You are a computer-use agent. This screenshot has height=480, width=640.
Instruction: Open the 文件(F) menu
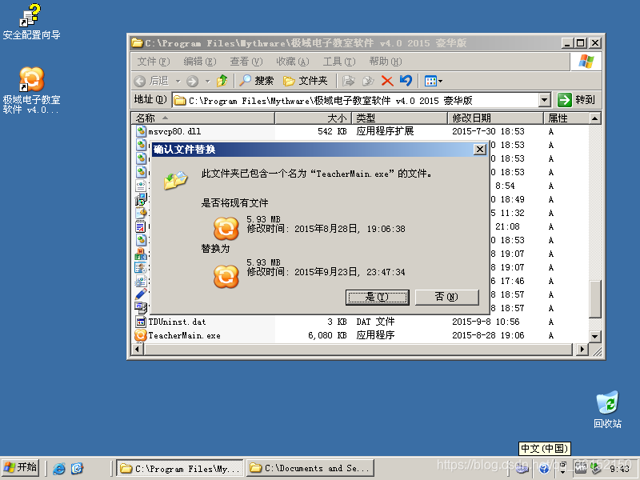154,62
